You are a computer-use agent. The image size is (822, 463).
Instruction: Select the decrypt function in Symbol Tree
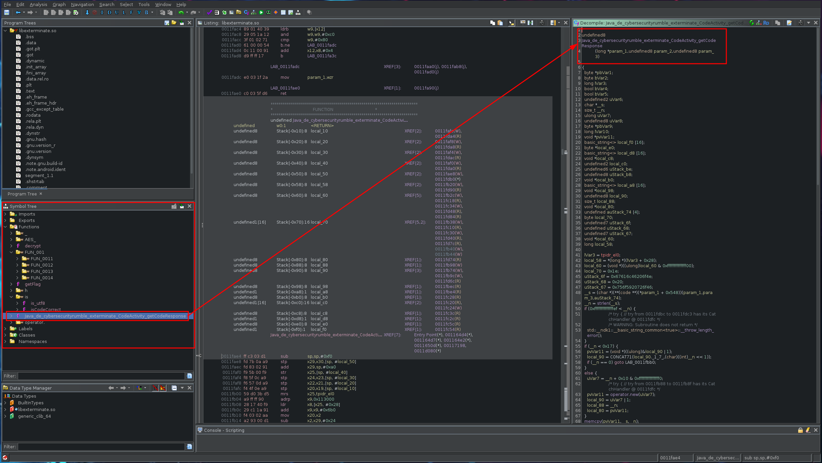(x=33, y=246)
